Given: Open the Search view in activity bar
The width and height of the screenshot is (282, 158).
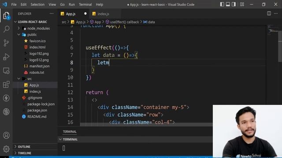Looking at the screenshot, I should (x=6, y=29).
